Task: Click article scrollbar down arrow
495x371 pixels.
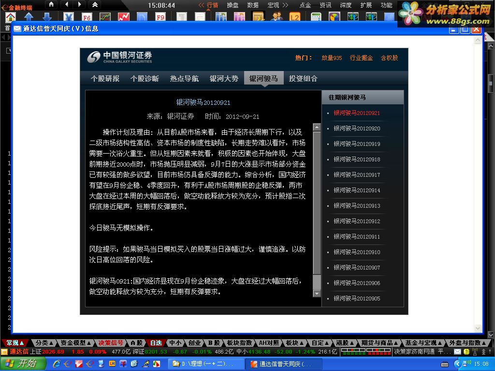Action: point(317,293)
